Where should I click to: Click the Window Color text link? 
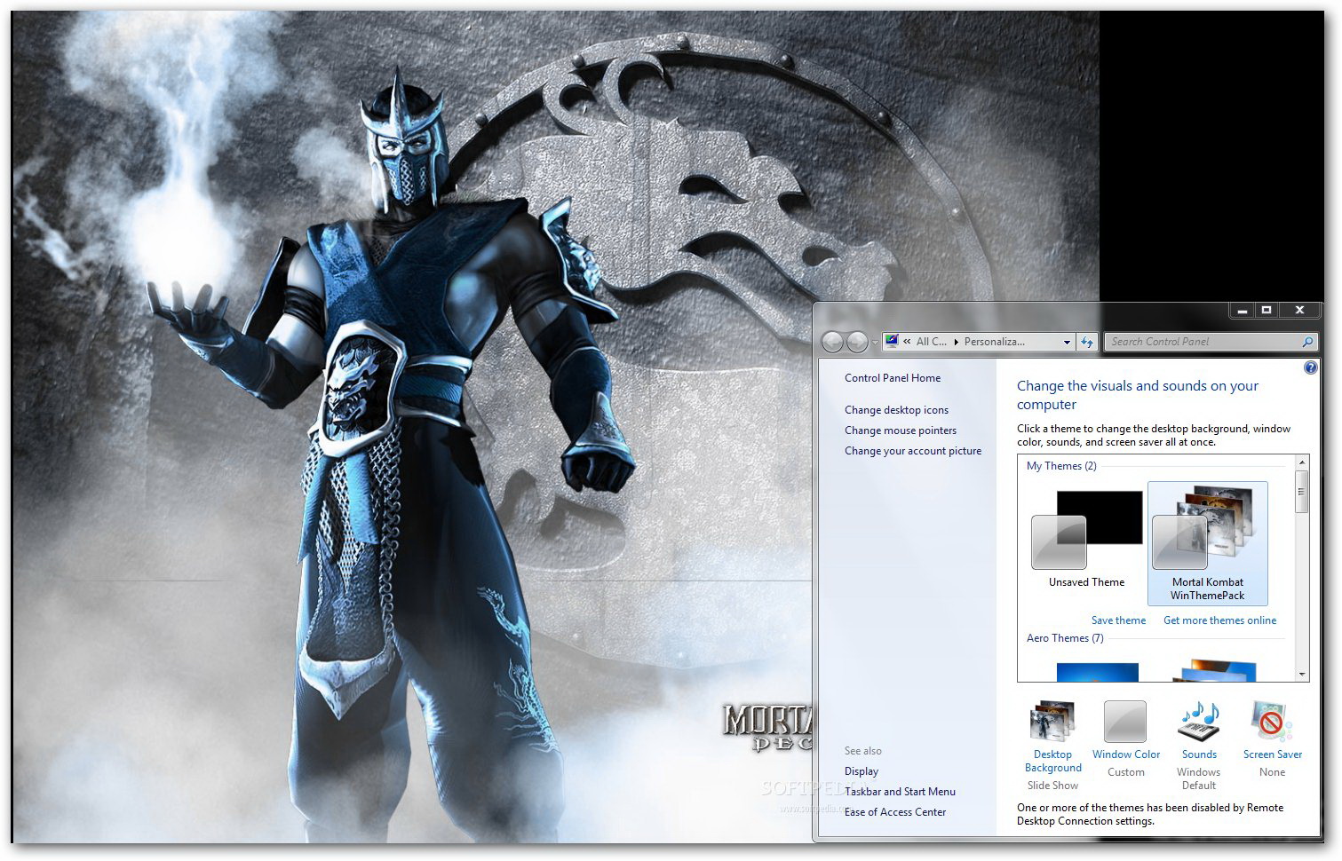click(1125, 754)
